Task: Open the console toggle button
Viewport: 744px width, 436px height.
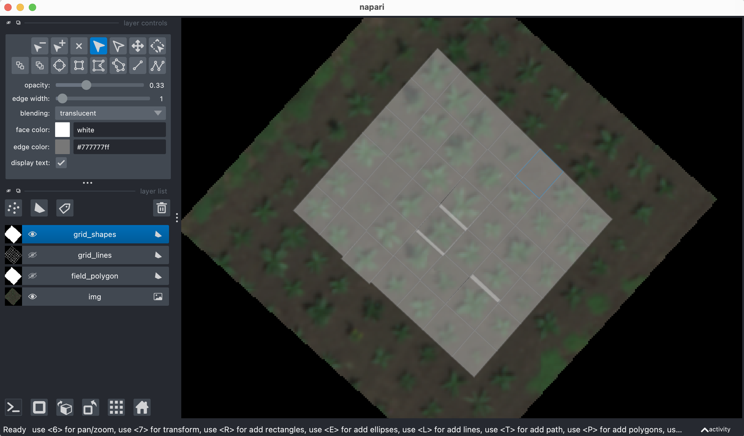Action: click(13, 407)
